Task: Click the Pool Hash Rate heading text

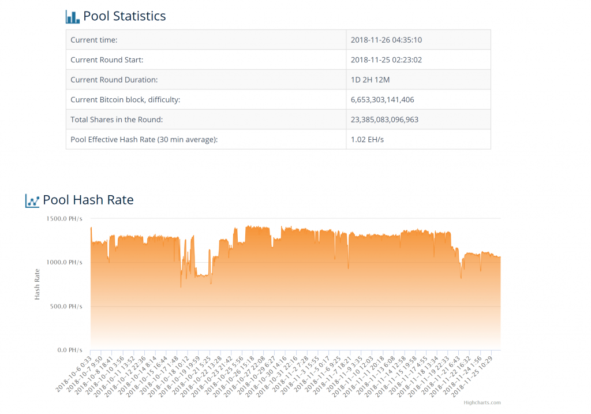Action: 88,200
